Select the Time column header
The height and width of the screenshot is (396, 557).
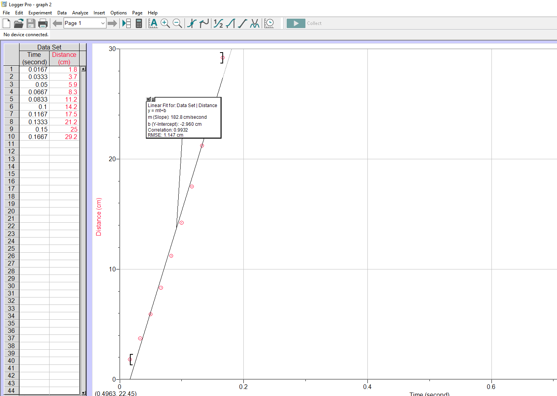click(x=34, y=58)
